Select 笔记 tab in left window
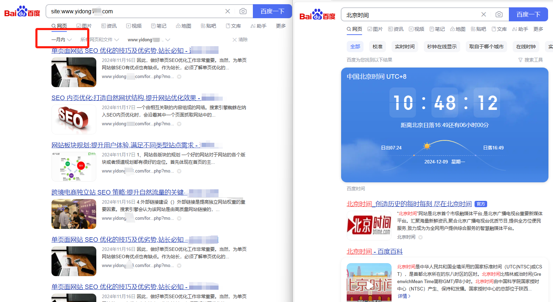Viewport: 553px width, 302px height. [x=159, y=26]
